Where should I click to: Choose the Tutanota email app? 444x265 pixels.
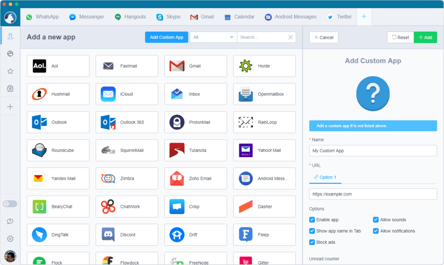195,150
